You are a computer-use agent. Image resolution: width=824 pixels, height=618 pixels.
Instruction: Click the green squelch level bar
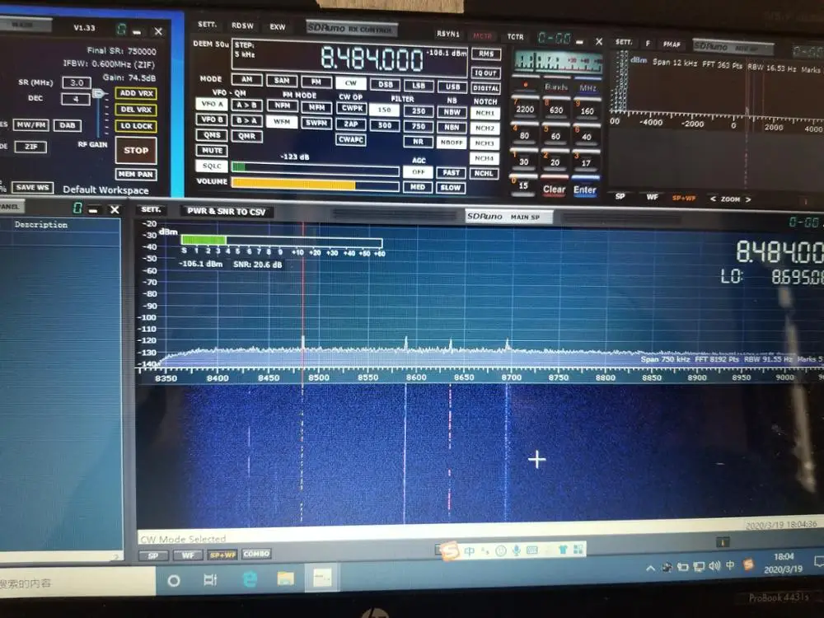(x=238, y=167)
